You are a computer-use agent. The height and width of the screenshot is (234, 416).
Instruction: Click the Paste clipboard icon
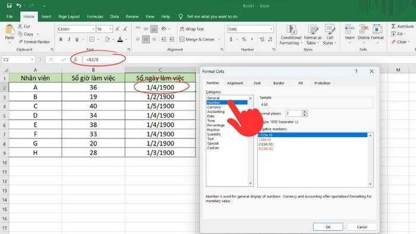10,29
